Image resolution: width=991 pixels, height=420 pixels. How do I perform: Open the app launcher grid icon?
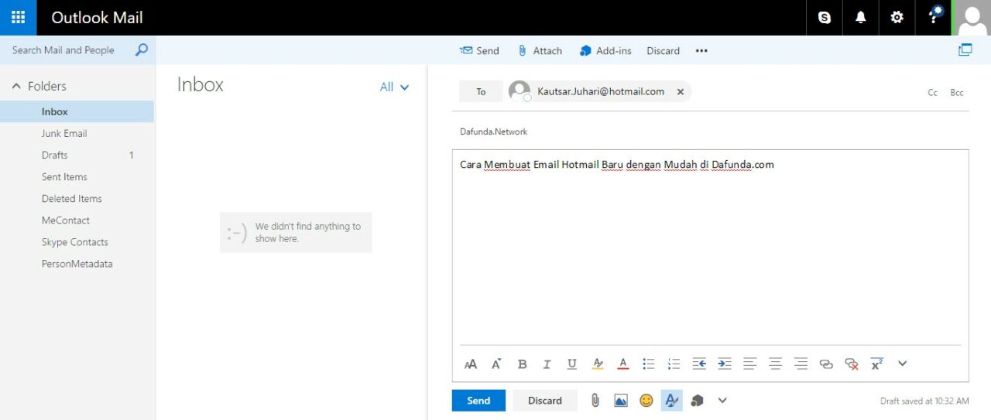[18, 17]
